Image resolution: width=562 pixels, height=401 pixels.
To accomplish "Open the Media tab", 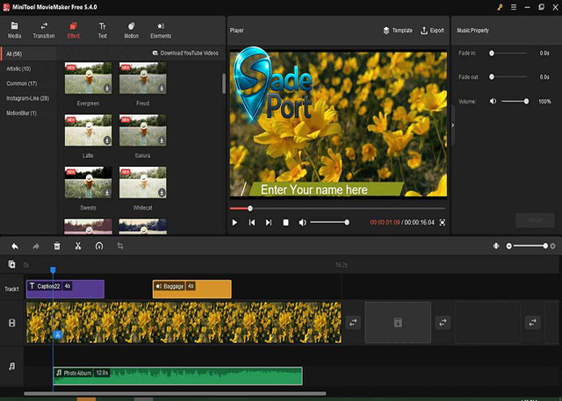I will (14, 31).
